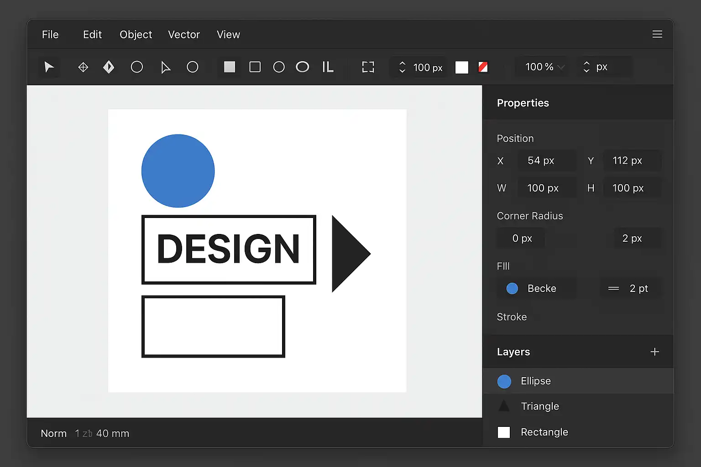Select the filled diamond pen tool
This screenshot has height=467, width=701.
[x=109, y=67]
